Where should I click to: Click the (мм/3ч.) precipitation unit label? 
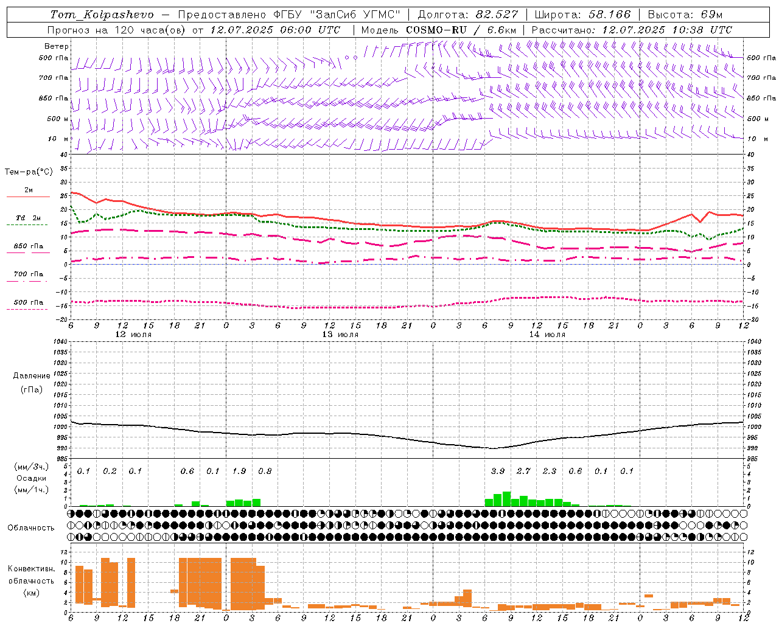coord(32,467)
